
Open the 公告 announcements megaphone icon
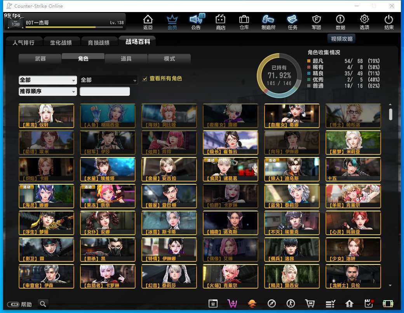tap(196, 22)
